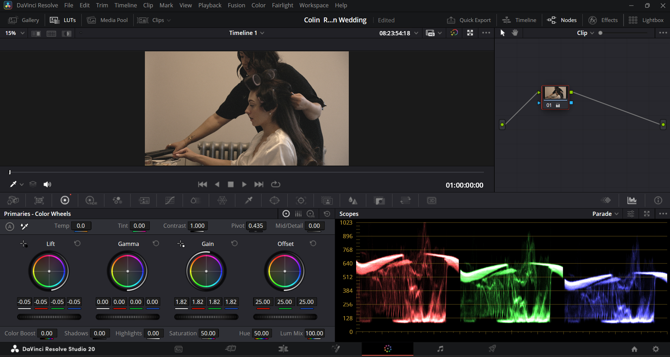Open the Workspace menu
670x357 pixels.
point(314,5)
